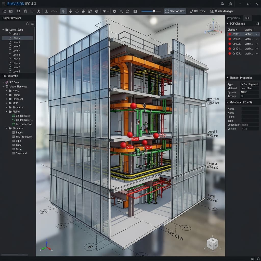
Task: Select Level 1 in the Project Browser
Action: tap(16, 34)
